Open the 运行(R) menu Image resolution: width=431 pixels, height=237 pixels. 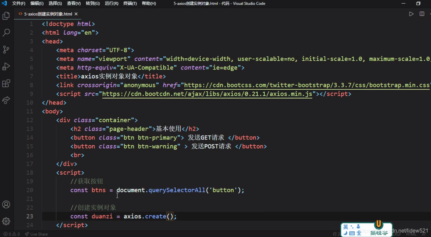pyautogui.click(x=111, y=3)
